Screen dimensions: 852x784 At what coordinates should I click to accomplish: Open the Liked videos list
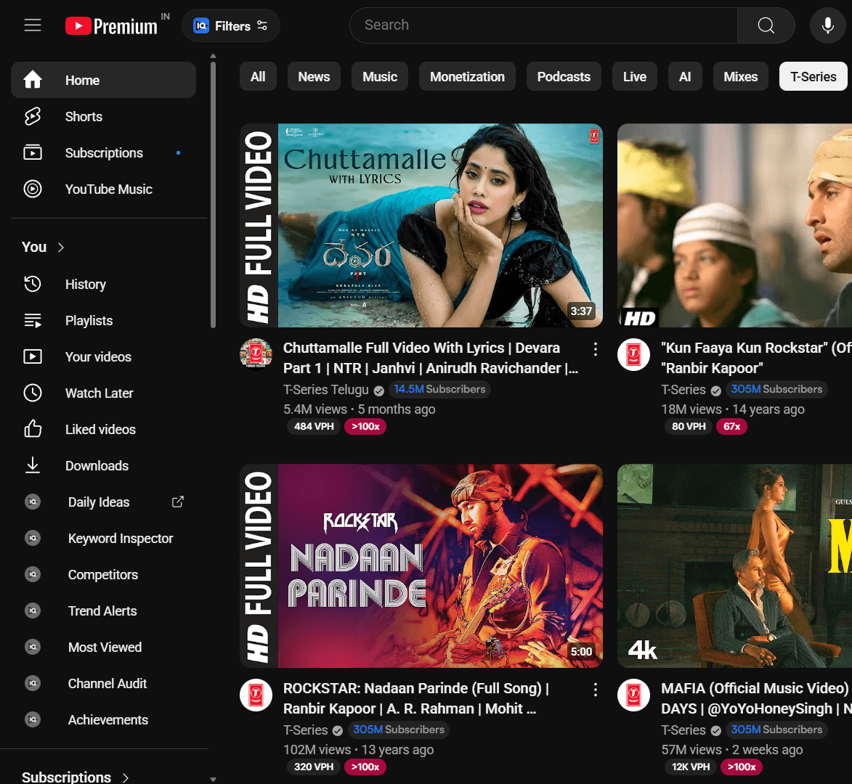[x=100, y=430]
